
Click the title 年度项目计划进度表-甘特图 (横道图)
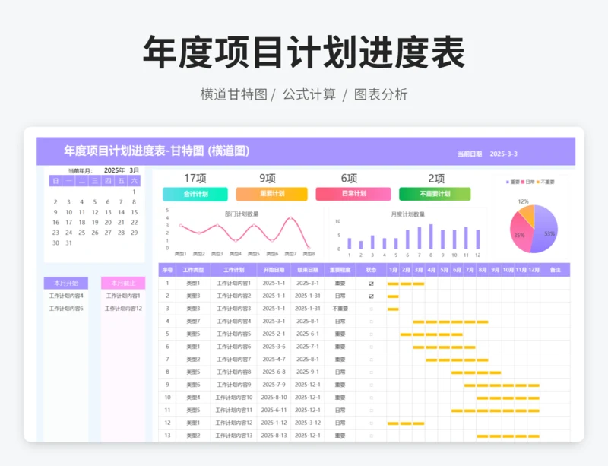tap(157, 151)
